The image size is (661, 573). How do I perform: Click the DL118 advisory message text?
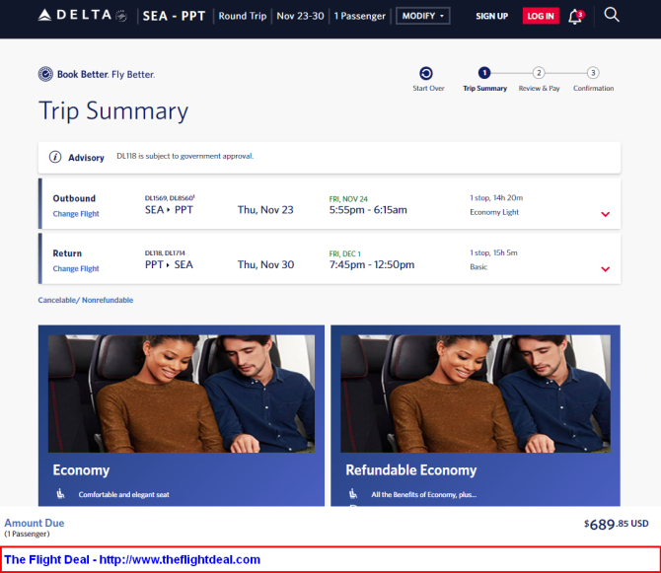click(185, 156)
